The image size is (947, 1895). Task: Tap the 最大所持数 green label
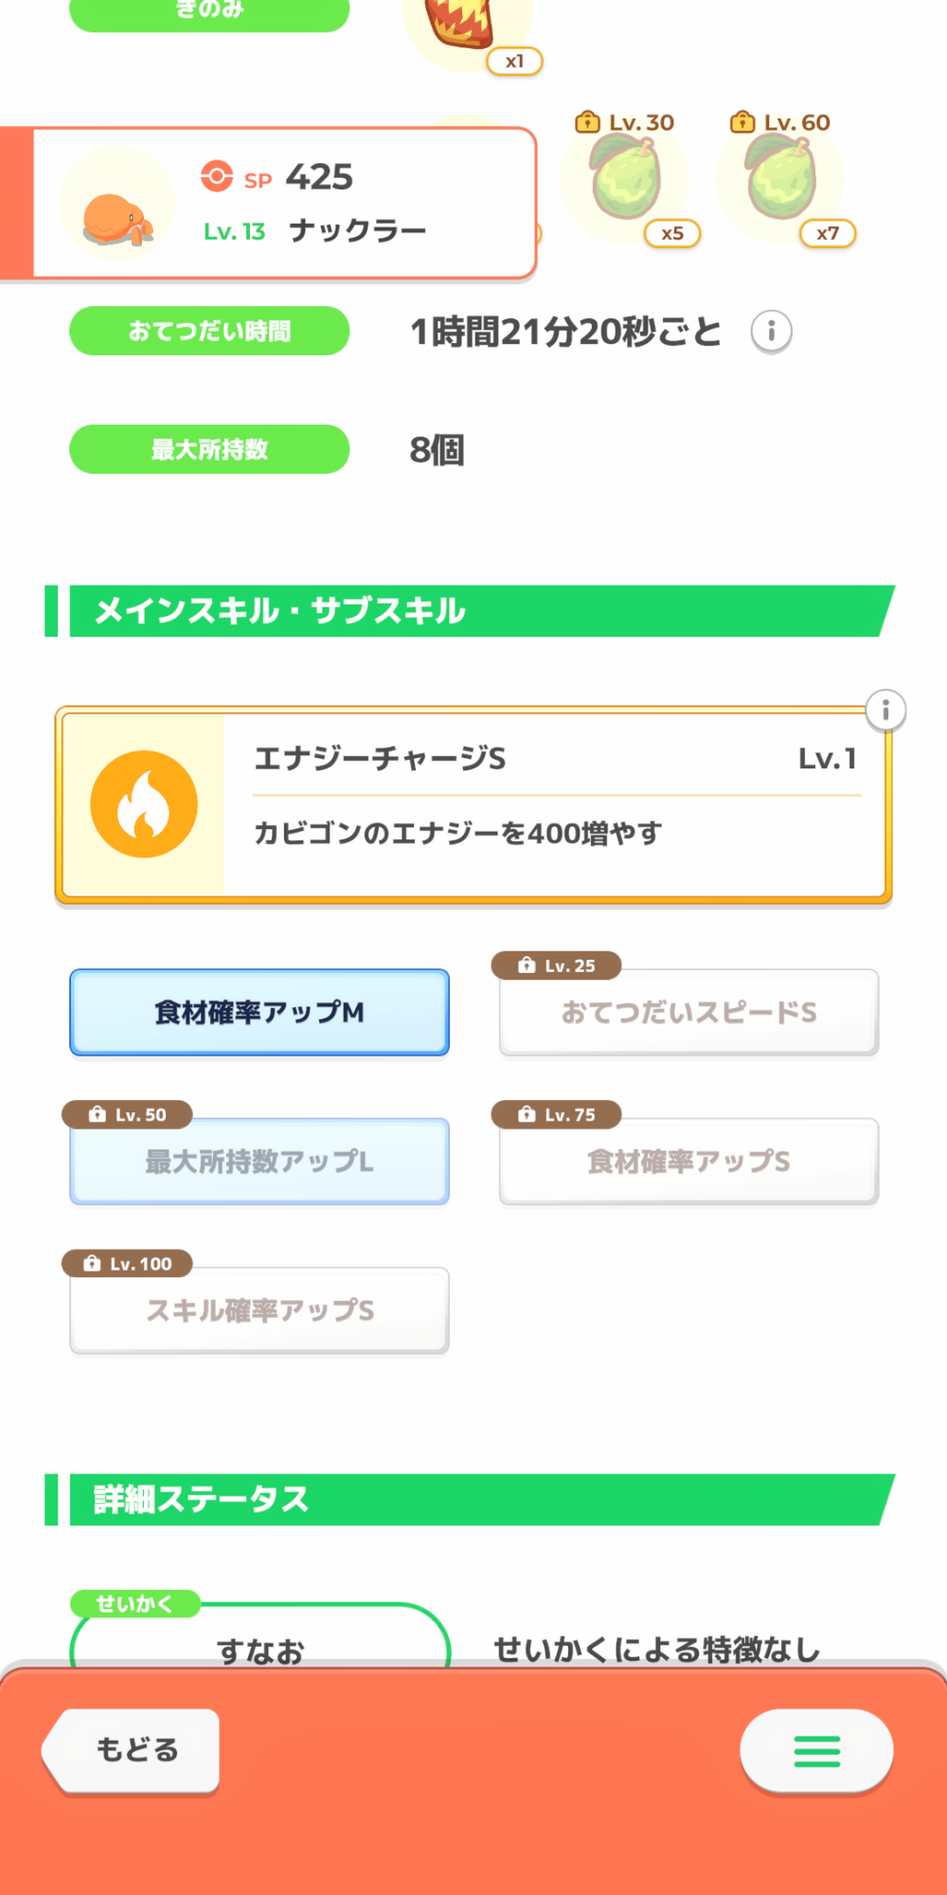click(209, 449)
